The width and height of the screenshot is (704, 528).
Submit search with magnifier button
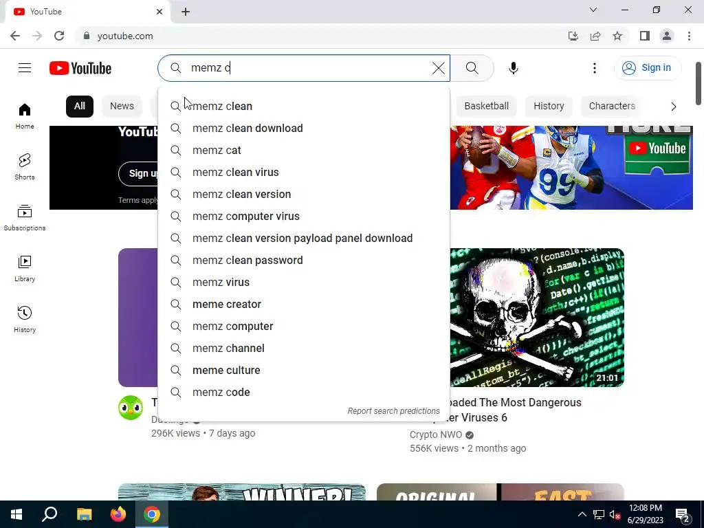click(x=472, y=68)
